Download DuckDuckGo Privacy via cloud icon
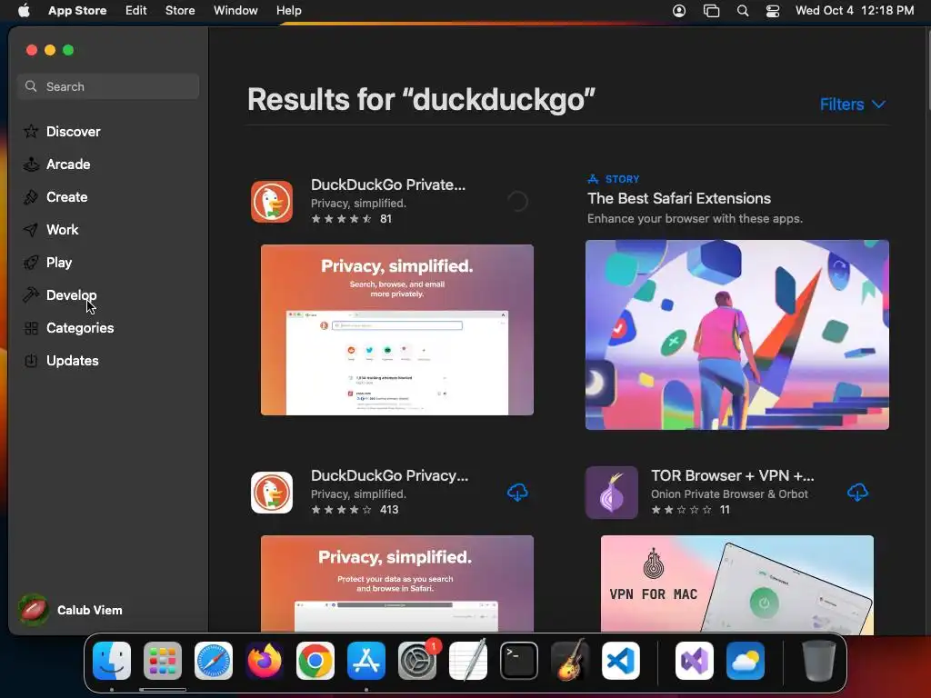 click(x=517, y=493)
